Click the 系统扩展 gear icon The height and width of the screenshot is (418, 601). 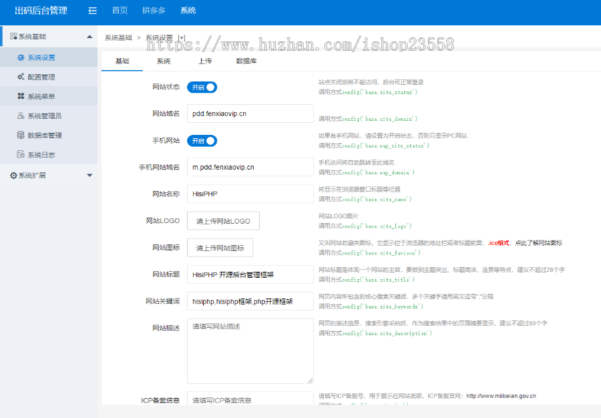click(x=15, y=175)
